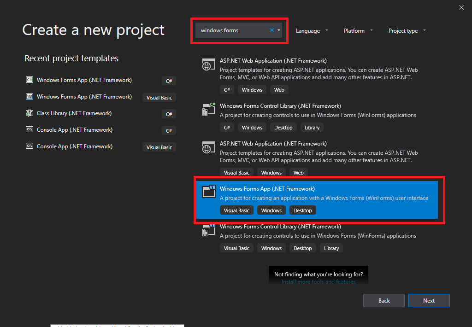This screenshot has width=472, height=327.
Task: Click the Visual Basic tag in the highlighted result
Action: coord(236,210)
